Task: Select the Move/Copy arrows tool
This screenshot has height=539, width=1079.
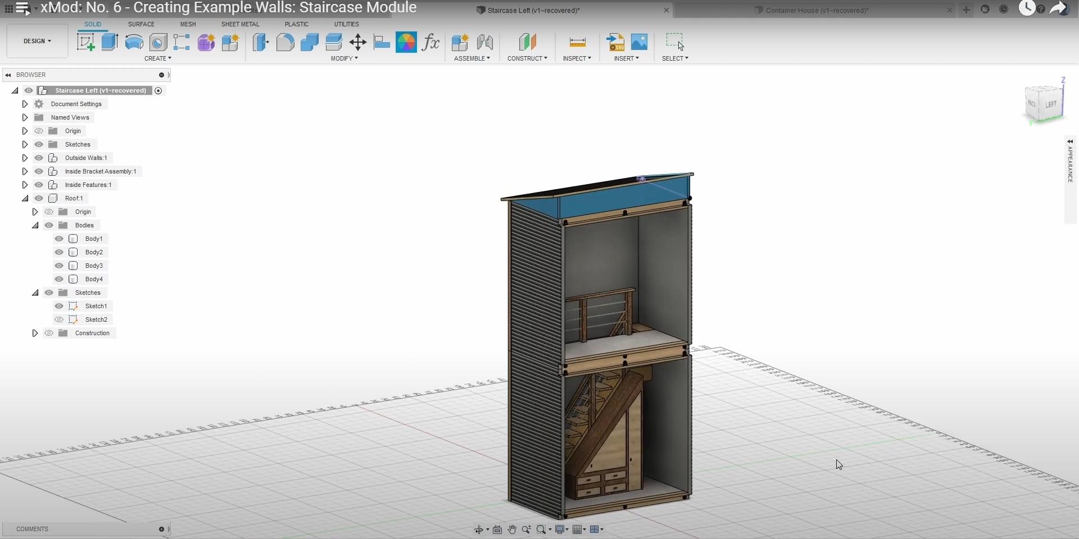Action: tap(357, 42)
